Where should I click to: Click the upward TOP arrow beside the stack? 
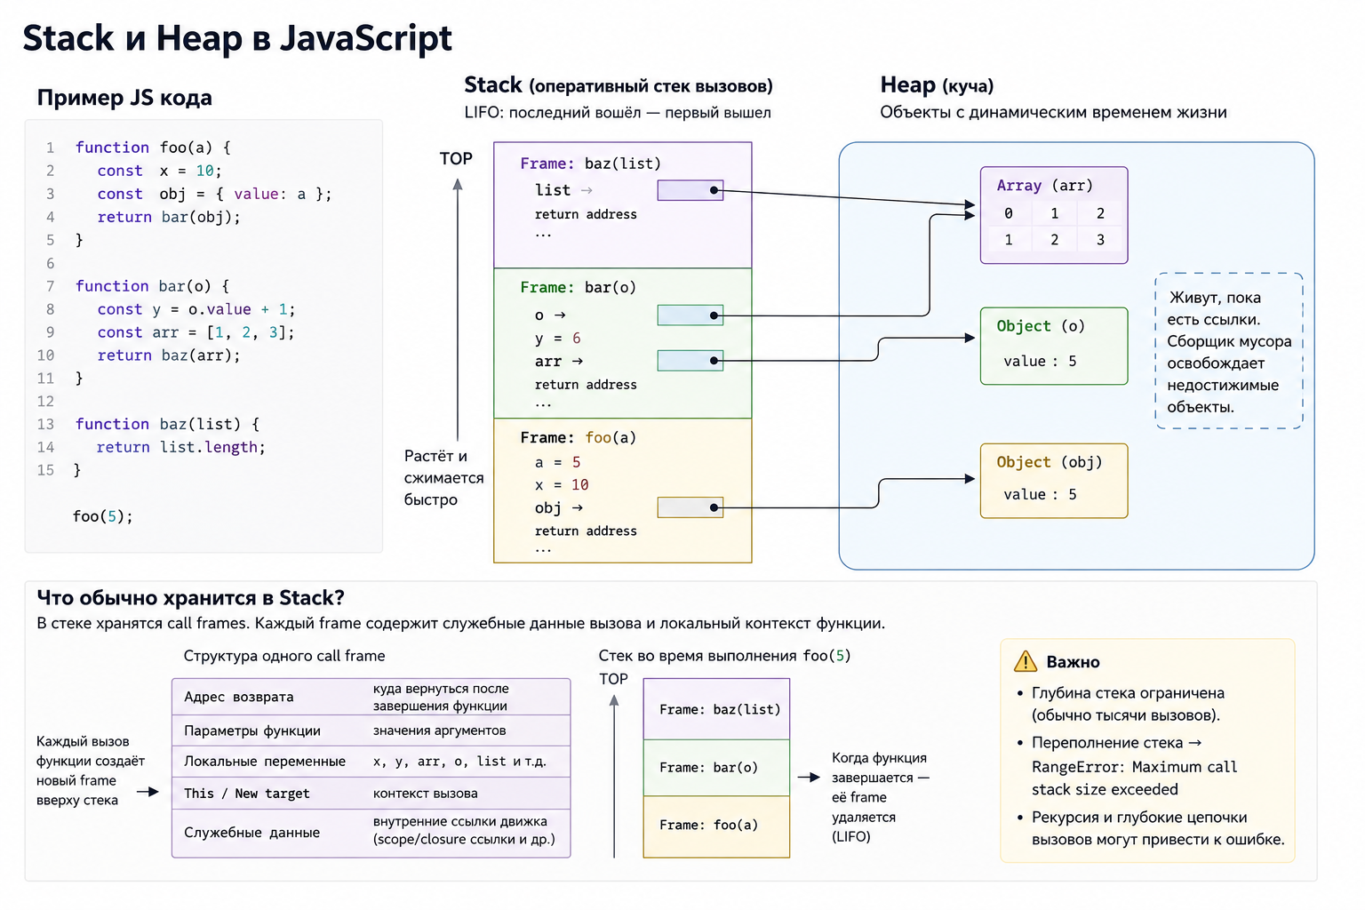[458, 309]
